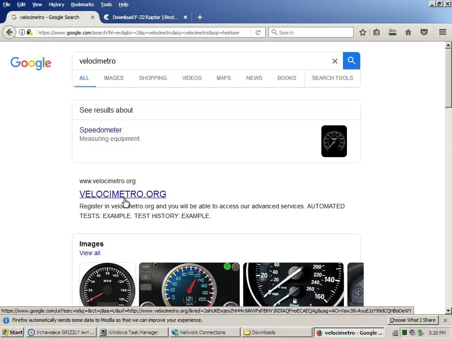
Task: Click the keyboard icon in system tray
Action: [x=395, y=333]
